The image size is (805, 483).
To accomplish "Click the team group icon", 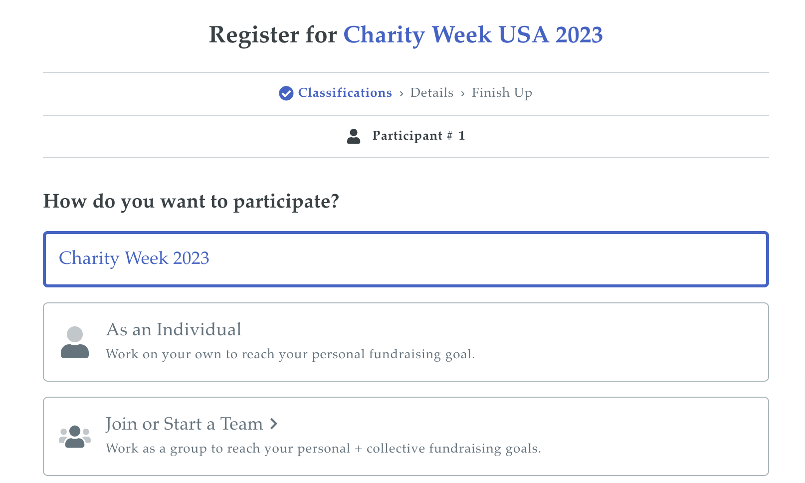I will 75,436.
